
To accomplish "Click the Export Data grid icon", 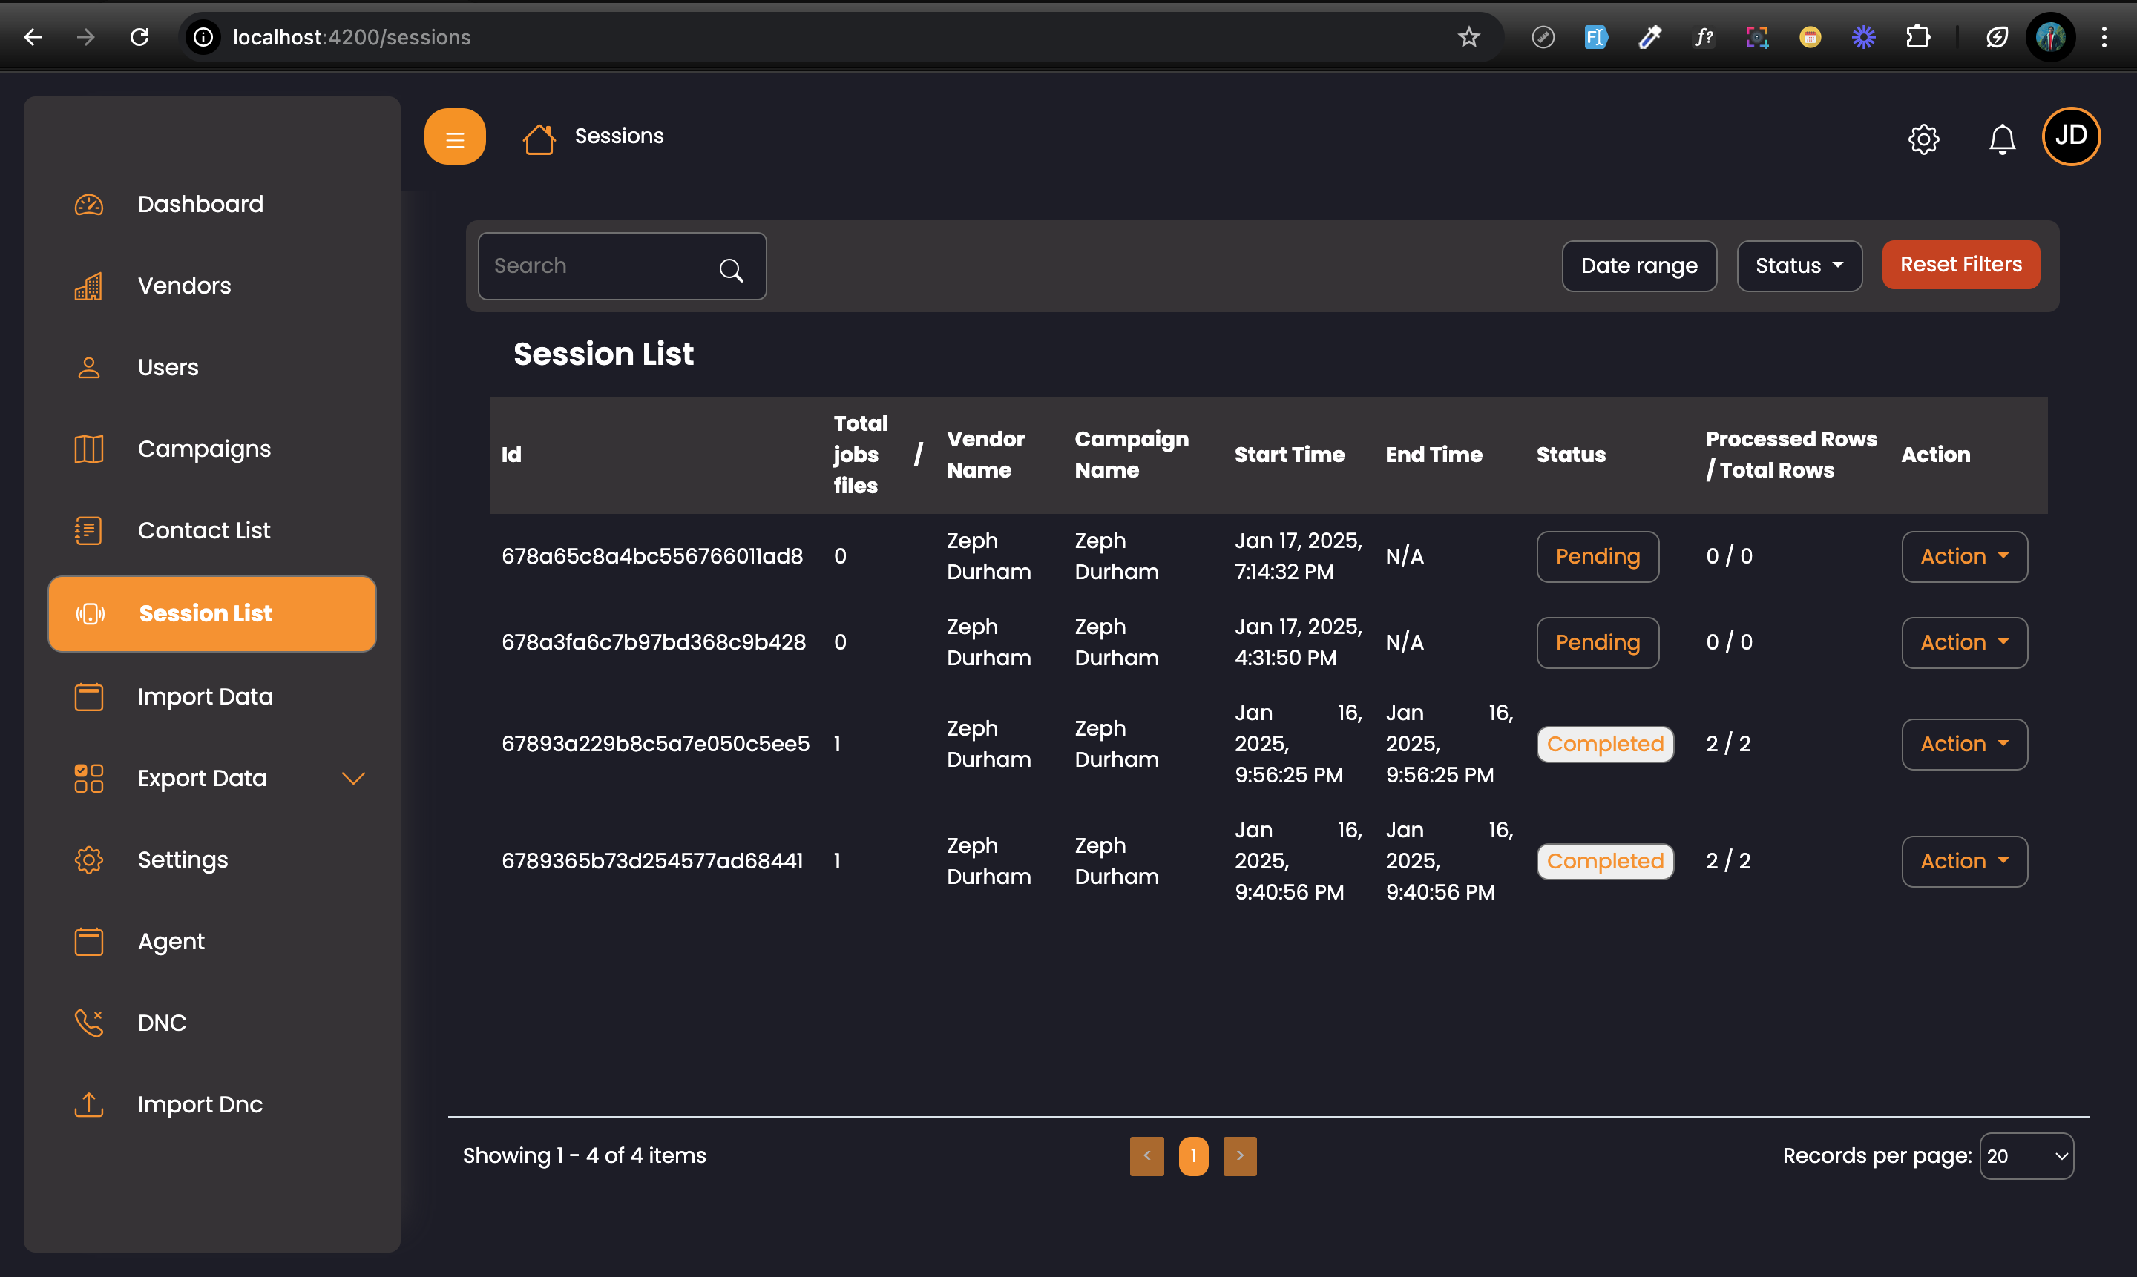I will [x=89, y=778].
